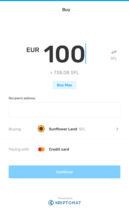Click the currency swap arrows icon
The image size is (129, 214).
coord(114,52)
